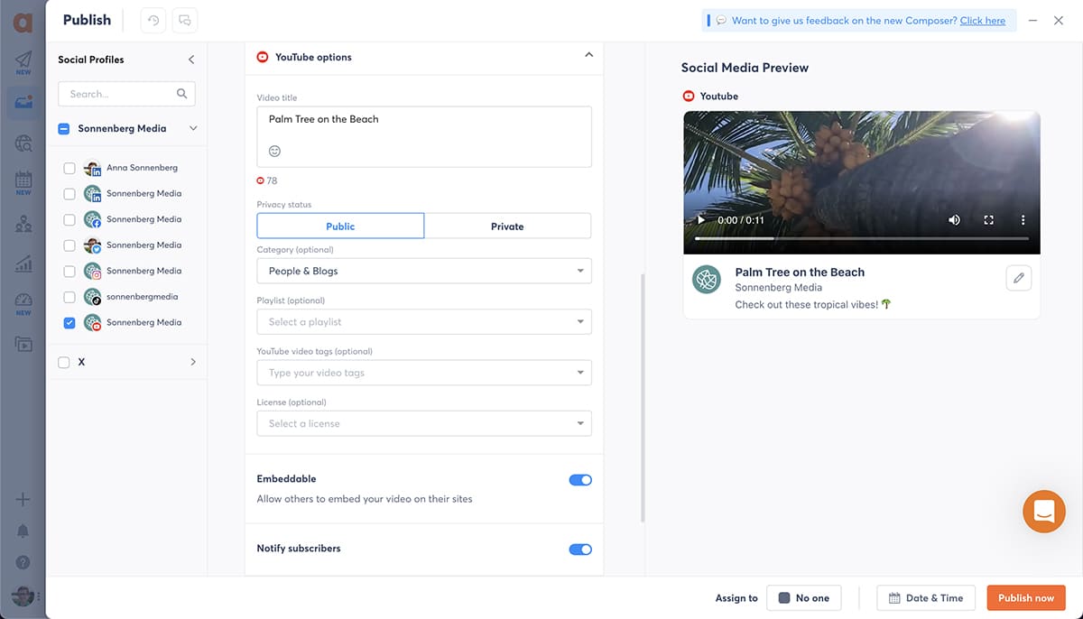This screenshot has width=1083, height=619.
Task: Select Private privacy status
Action: point(507,226)
